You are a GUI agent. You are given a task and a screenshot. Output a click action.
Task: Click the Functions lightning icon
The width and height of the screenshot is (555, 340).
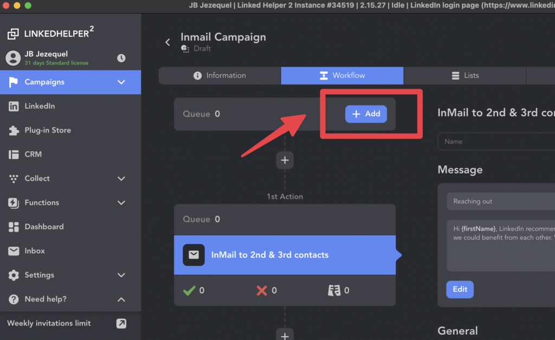coord(14,202)
